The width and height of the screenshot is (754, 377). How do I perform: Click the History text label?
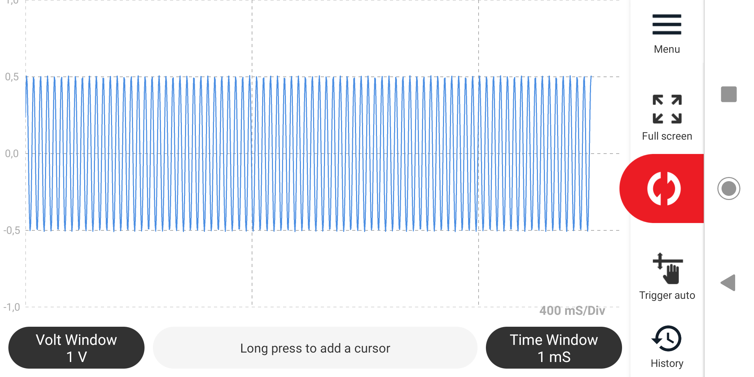667,363
